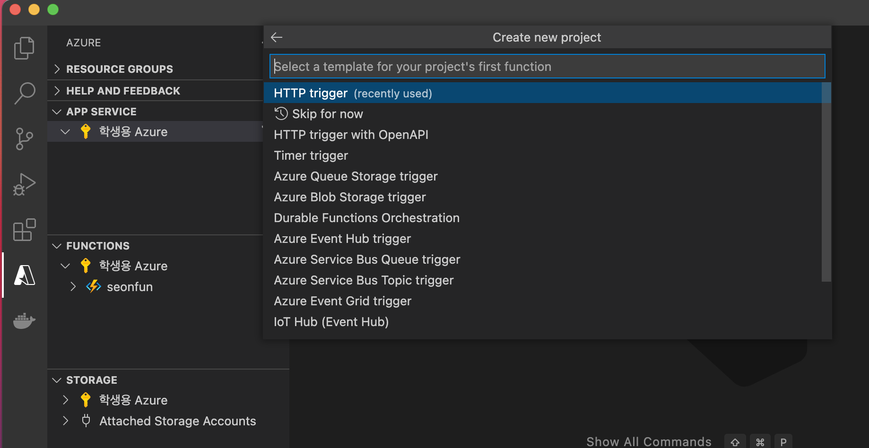
Task: Choose Skip for now option
Action: click(x=327, y=114)
